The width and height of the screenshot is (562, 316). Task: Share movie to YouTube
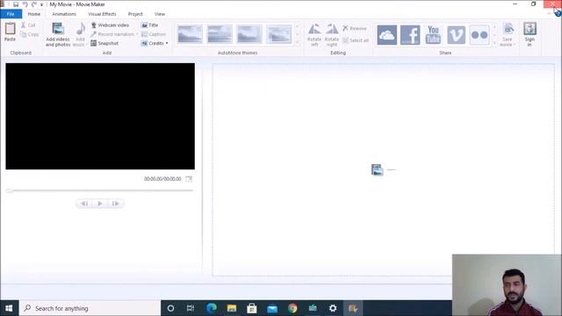(433, 35)
